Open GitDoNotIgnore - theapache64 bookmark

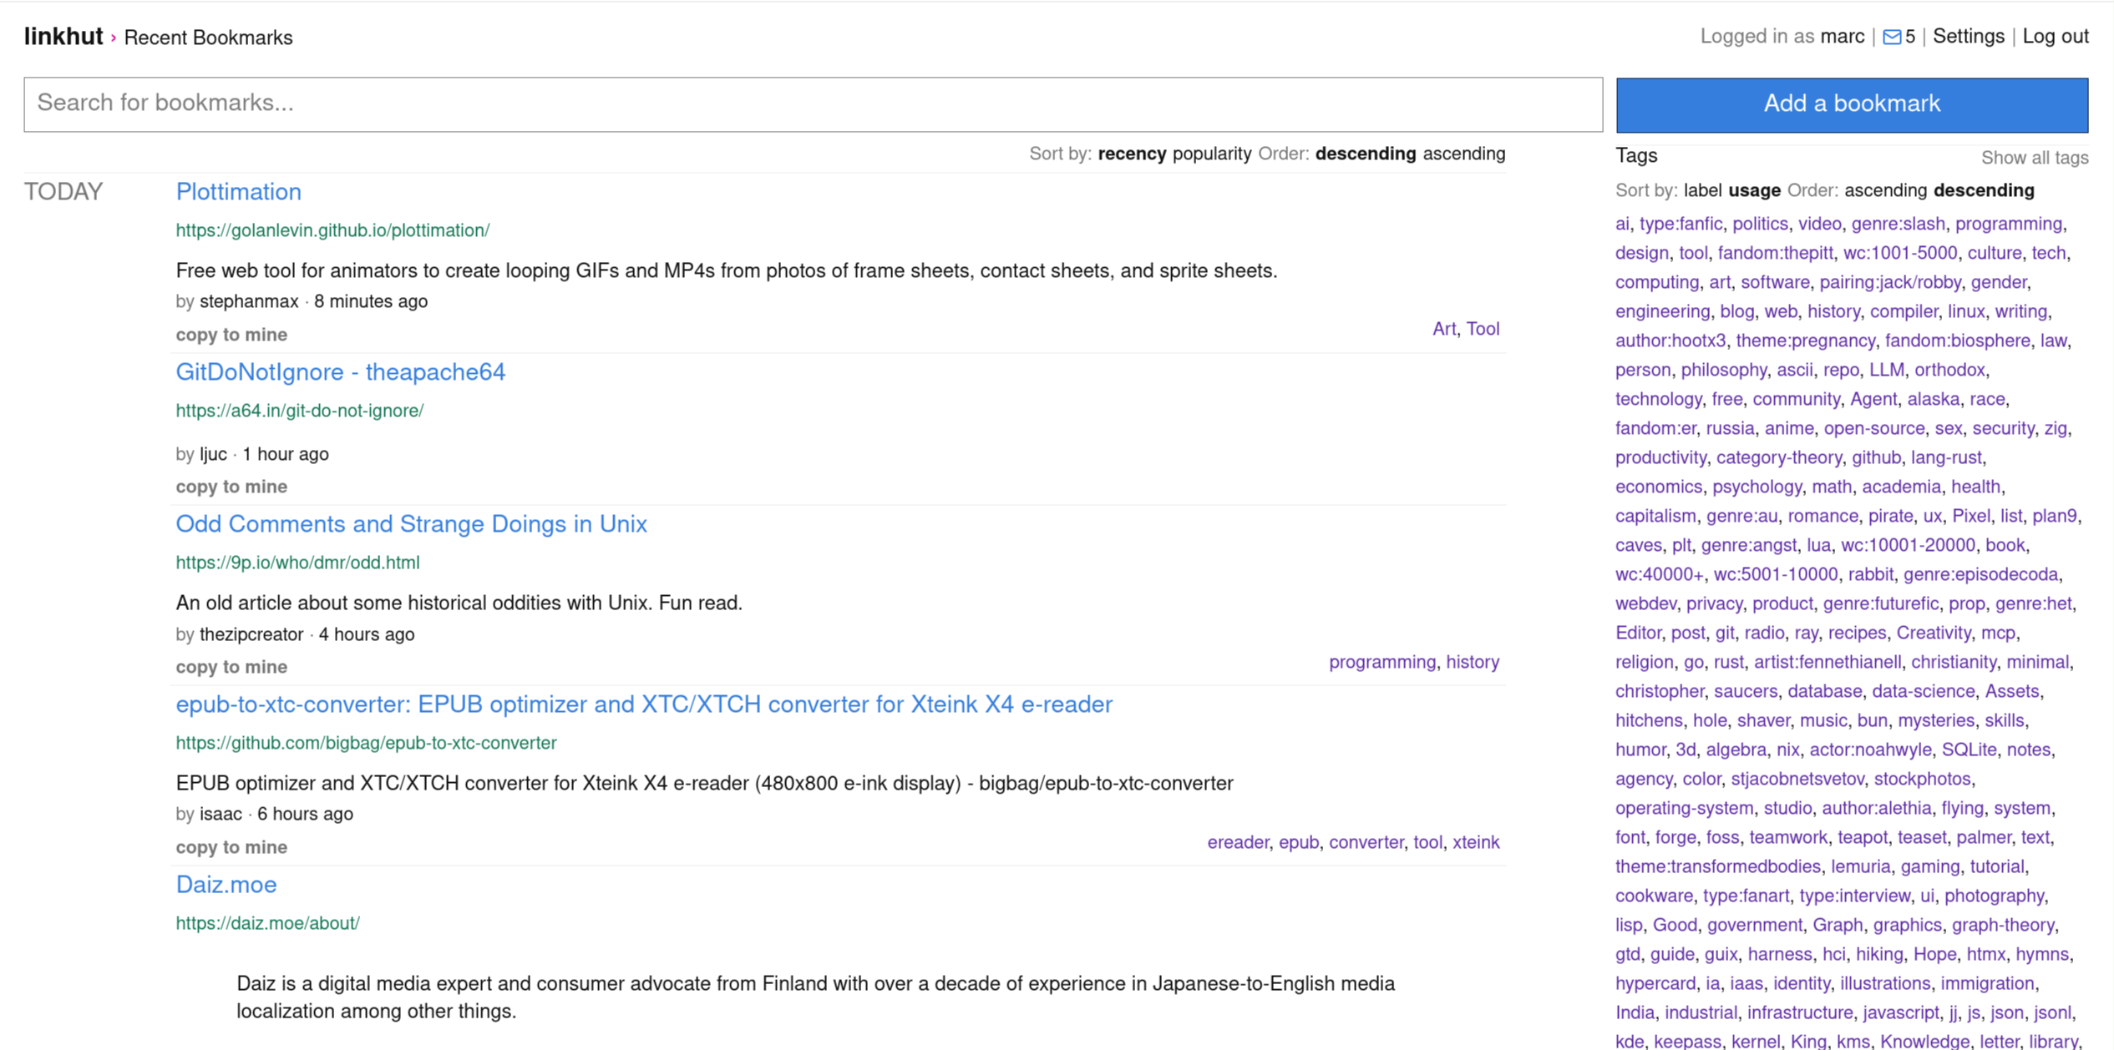click(x=340, y=371)
